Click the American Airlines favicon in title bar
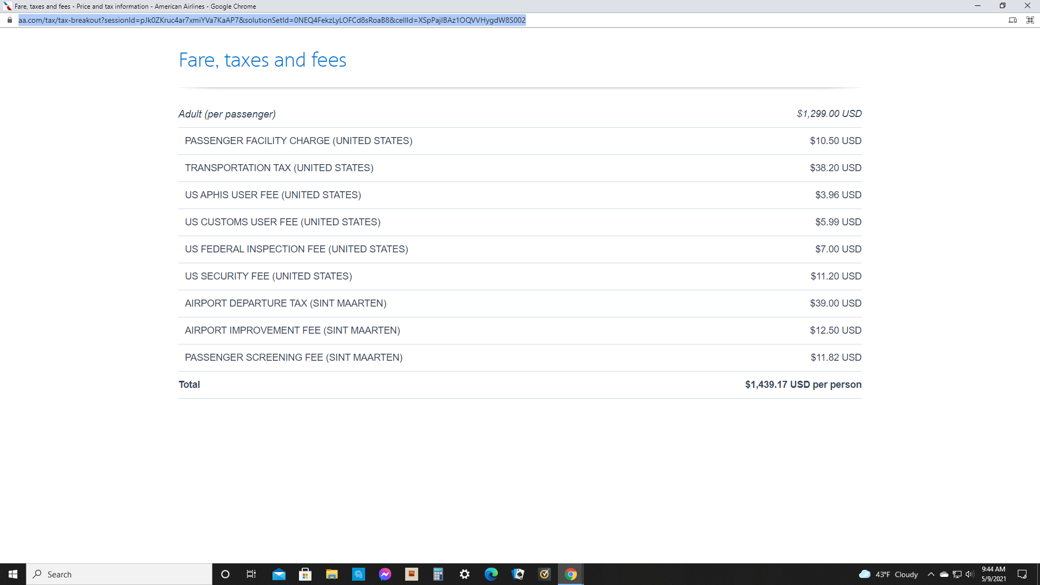Viewport: 1040px width, 585px height. coord(7,6)
